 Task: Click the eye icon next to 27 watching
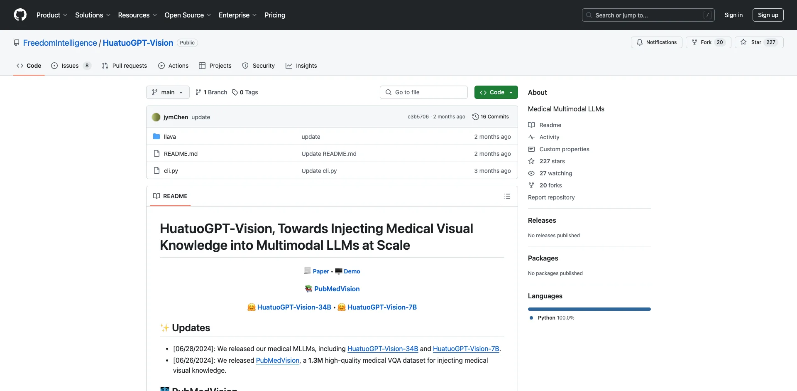pos(531,173)
